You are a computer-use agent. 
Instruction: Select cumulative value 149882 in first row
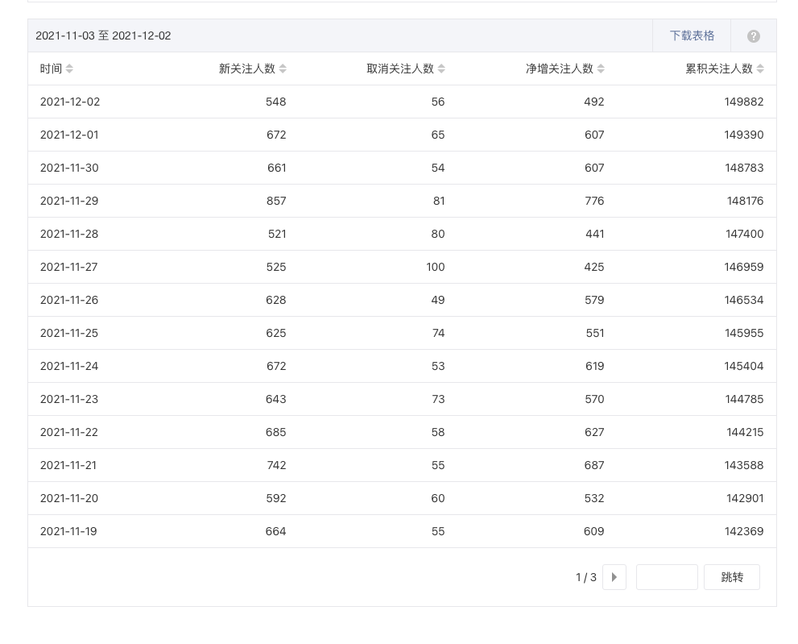coord(743,102)
